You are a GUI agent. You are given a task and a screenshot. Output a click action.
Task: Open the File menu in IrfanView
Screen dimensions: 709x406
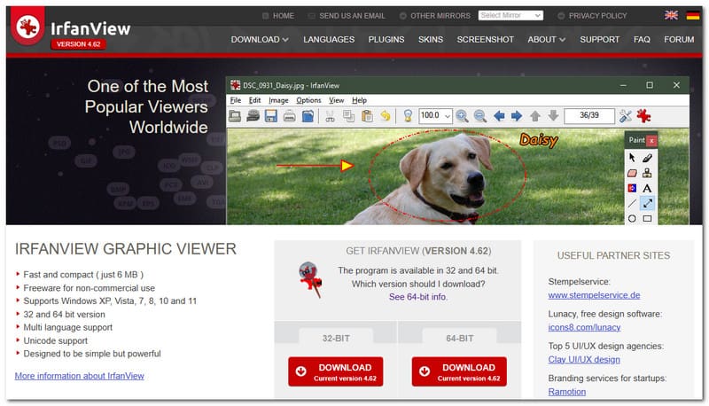pos(236,100)
